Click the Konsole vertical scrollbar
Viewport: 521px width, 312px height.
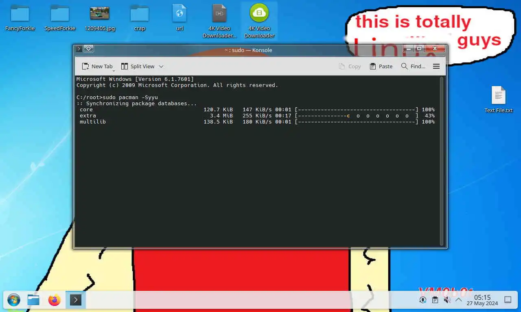click(442, 161)
